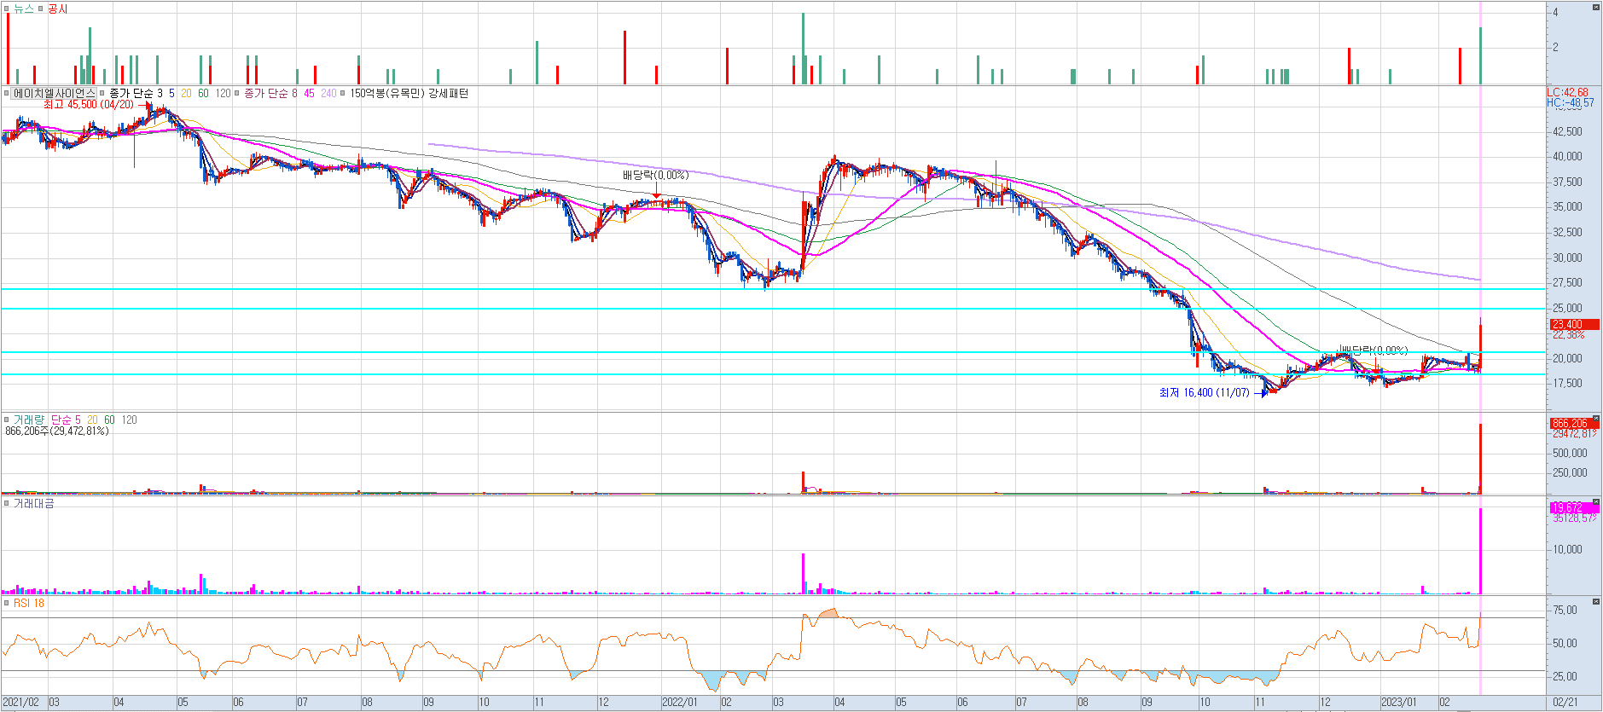Screen dimensions: 1603x712
Task: Select the RSI 18 indicator label
Action: coord(29,603)
